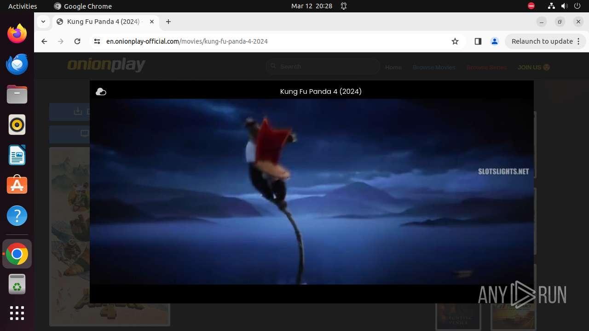
Task: Open network status icon
Action: click(551, 6)
